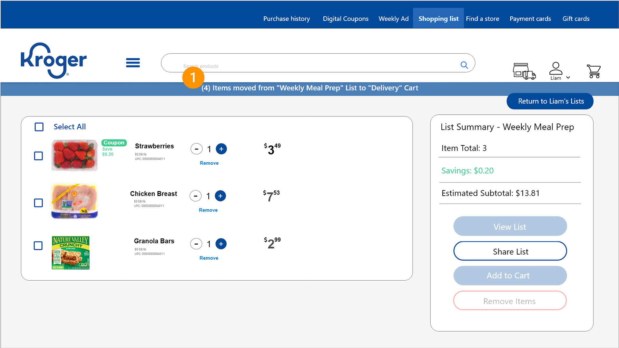Go to Weekly Ad tab
This screenshot has width=619, height=348.
393,19
